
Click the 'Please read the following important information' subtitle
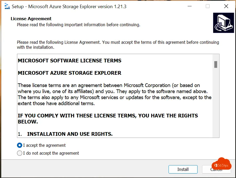click(79, 25)
